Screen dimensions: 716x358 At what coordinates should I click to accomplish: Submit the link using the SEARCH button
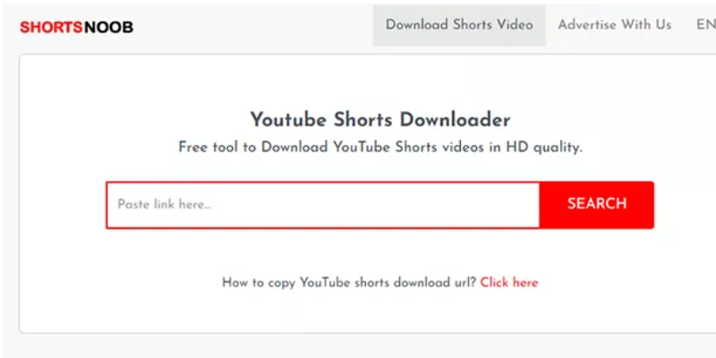pos(596,205)
